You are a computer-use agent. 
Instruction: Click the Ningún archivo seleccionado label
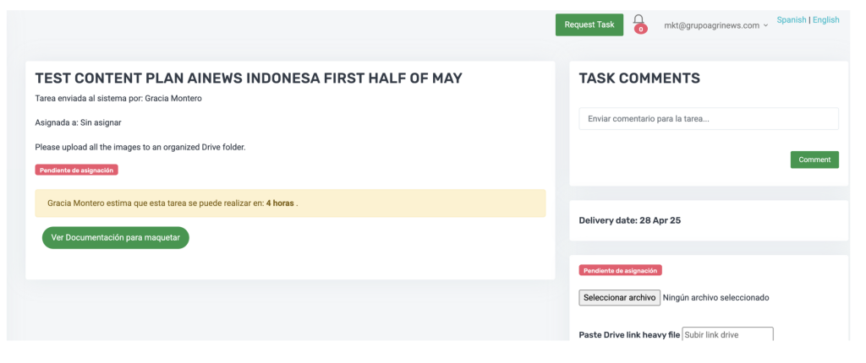(715, 297)
